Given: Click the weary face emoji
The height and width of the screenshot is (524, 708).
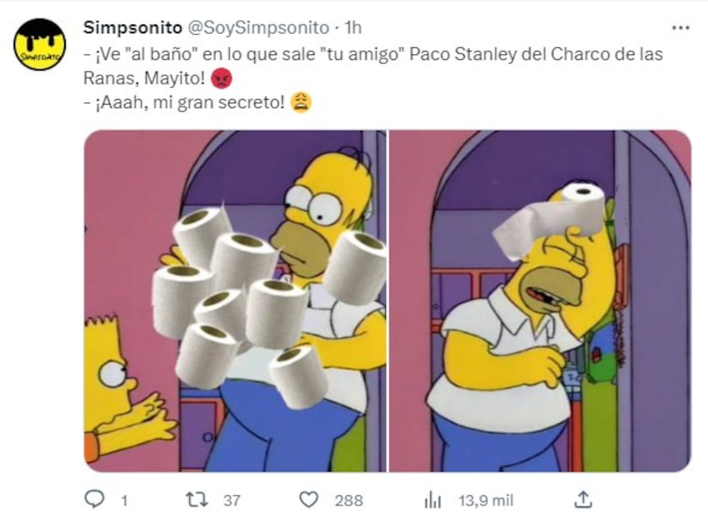Looking at the screenshot, I should click(x=301, y=102).
